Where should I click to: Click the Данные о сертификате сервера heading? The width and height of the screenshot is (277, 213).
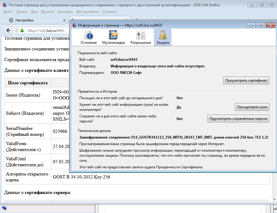(x=38, y=192)
